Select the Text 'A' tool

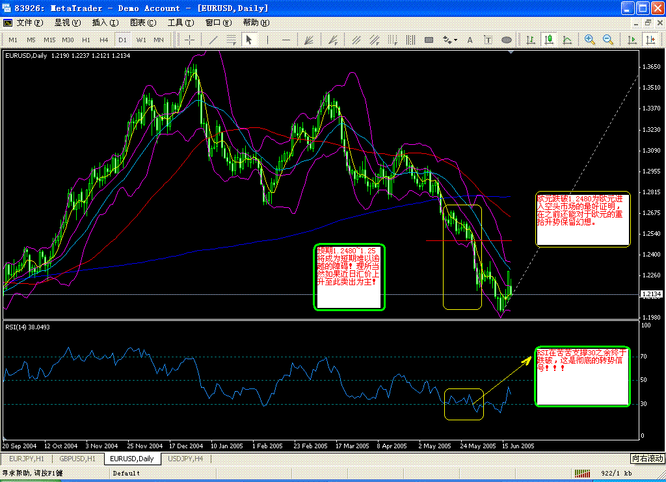click(470, 40)
